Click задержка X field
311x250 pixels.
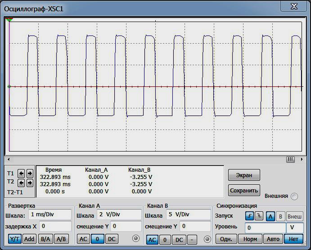tap(55, 226)
